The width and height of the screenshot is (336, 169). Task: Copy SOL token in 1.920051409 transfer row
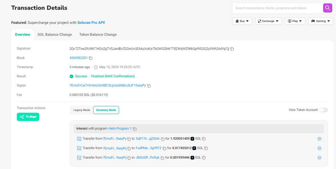click(x=204, y=139)
